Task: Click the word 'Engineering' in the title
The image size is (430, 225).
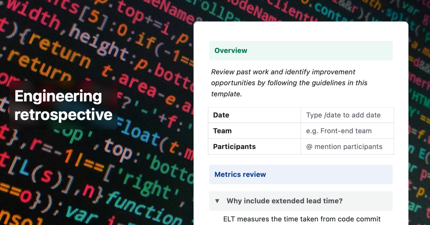Action: (x=58, y=96)
